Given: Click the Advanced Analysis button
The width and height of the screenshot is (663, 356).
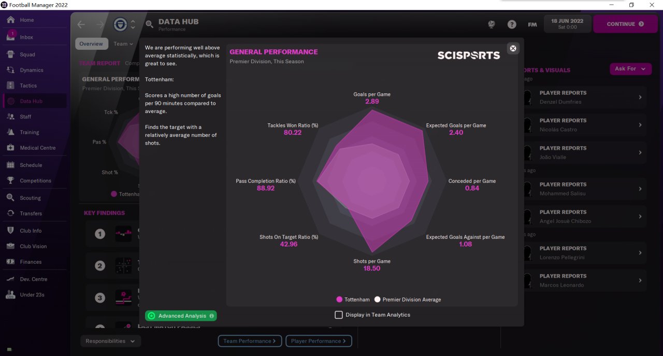Looking at the screenshot, I should pyautogui.click(x=181, y=316).
